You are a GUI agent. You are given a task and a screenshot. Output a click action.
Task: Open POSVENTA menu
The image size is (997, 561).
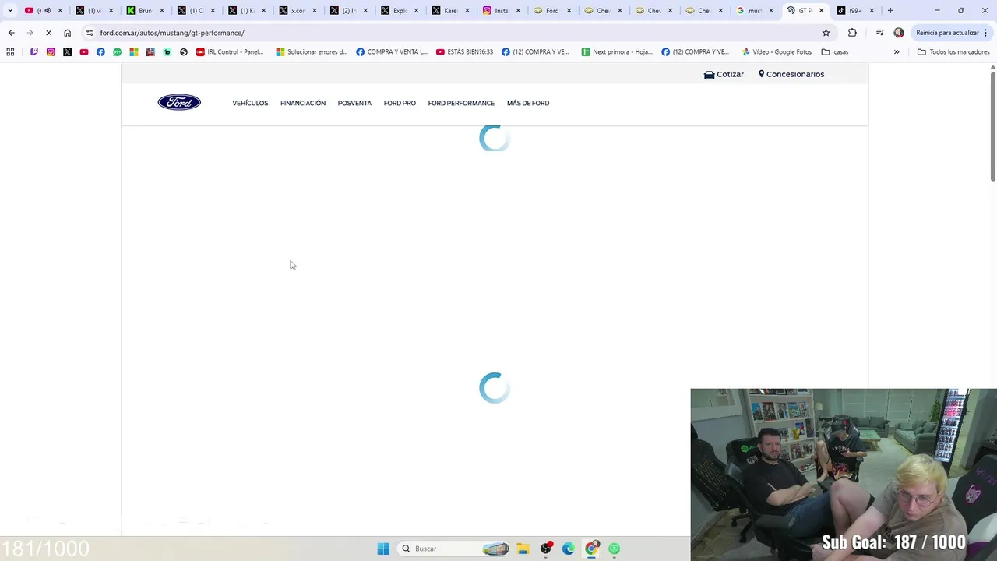click(x=354, y=103)
